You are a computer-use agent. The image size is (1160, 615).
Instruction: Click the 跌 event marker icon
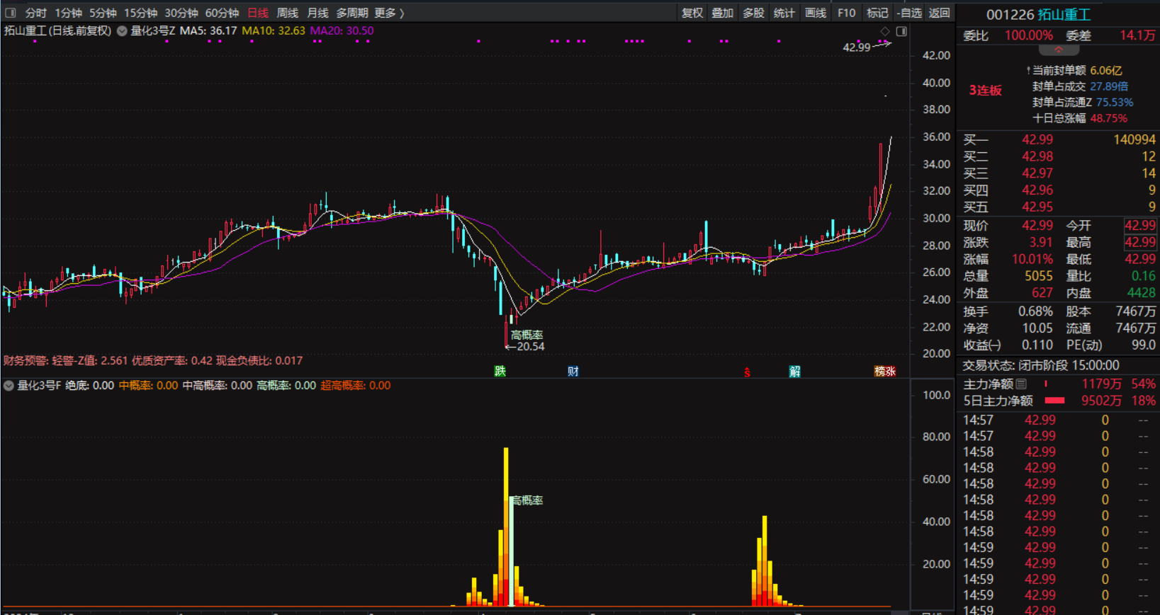(x=500, y=372)
